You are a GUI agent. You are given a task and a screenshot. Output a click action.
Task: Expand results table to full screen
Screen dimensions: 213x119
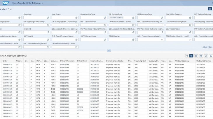206,55
